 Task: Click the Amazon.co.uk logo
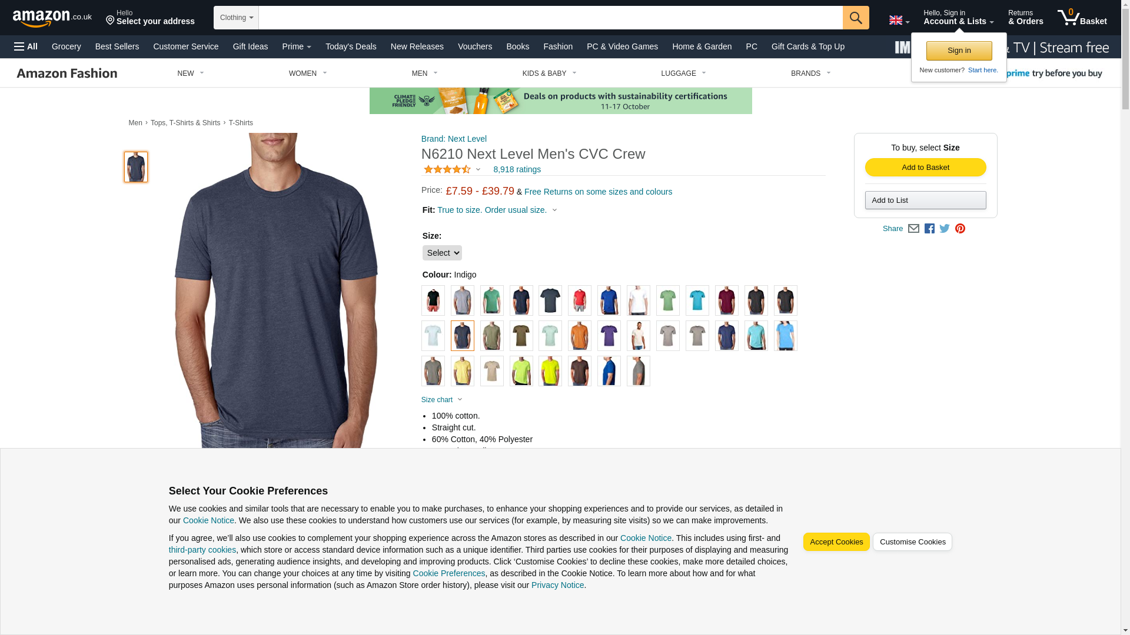tap(52, 18)
